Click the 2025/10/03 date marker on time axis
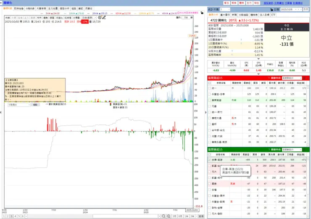Viewport: 311px width, 219px height. coord(192,210)
